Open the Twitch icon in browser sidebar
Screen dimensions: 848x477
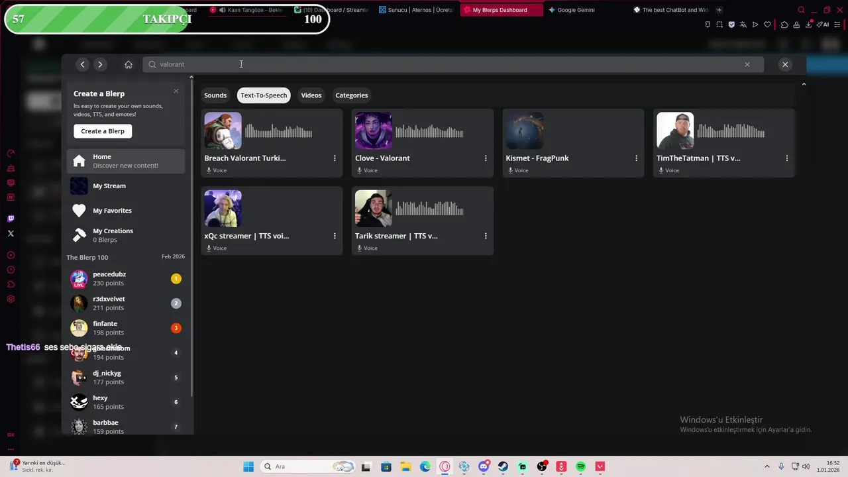pos(11,219)
